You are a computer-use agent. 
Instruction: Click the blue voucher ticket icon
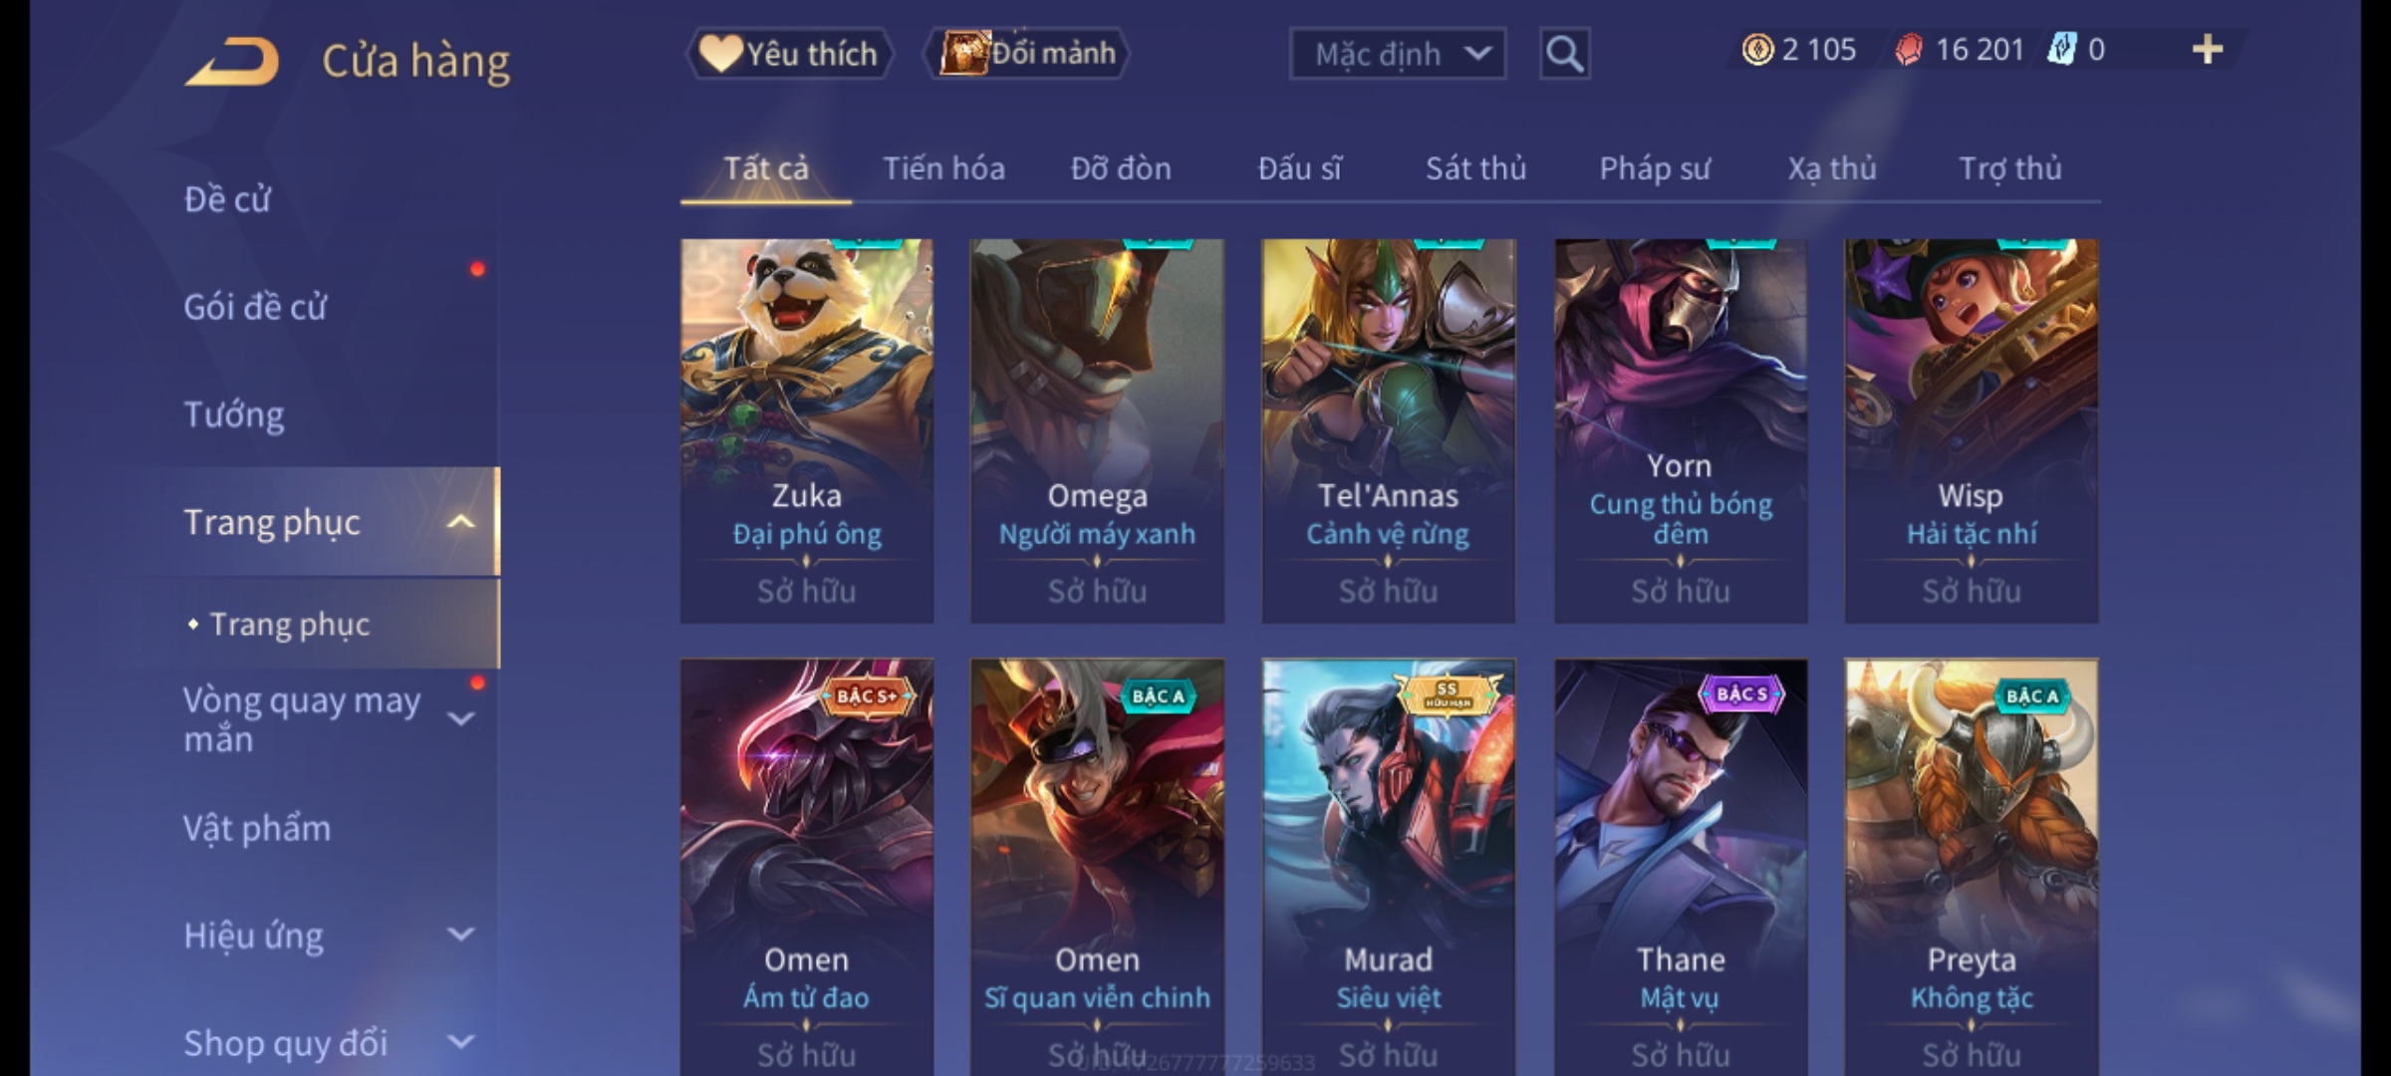[x=2061, y=50]
